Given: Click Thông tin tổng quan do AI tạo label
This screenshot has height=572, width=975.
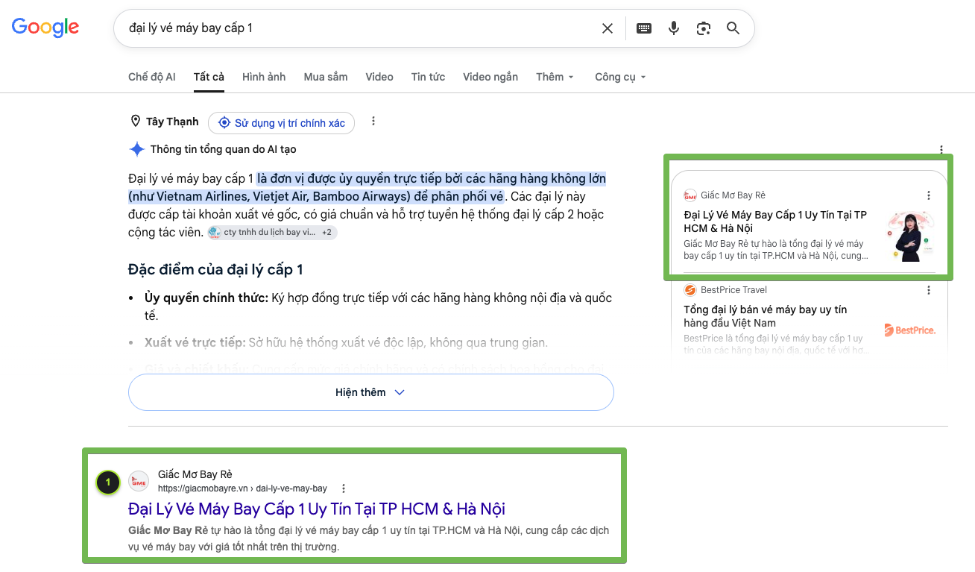Looking at the screenshot, I should [224, 149].
